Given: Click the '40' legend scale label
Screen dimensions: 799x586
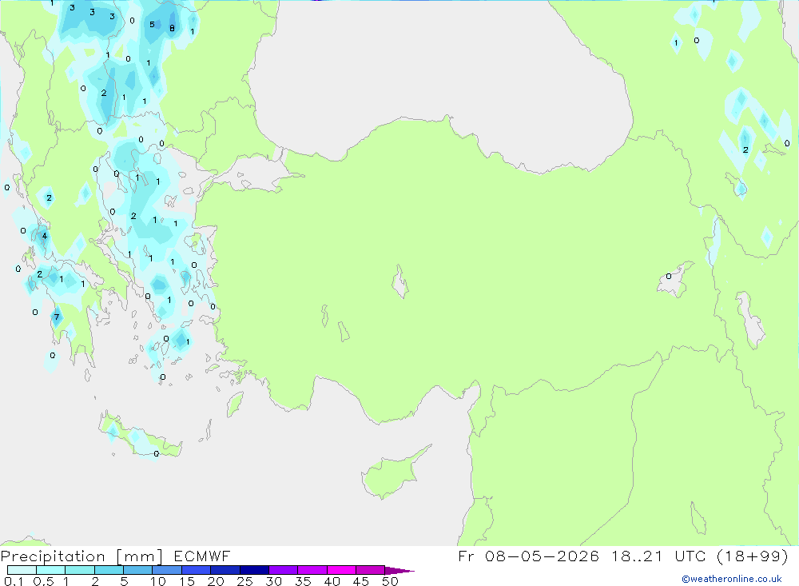Looking at the screenshot, I should [332, 581].
